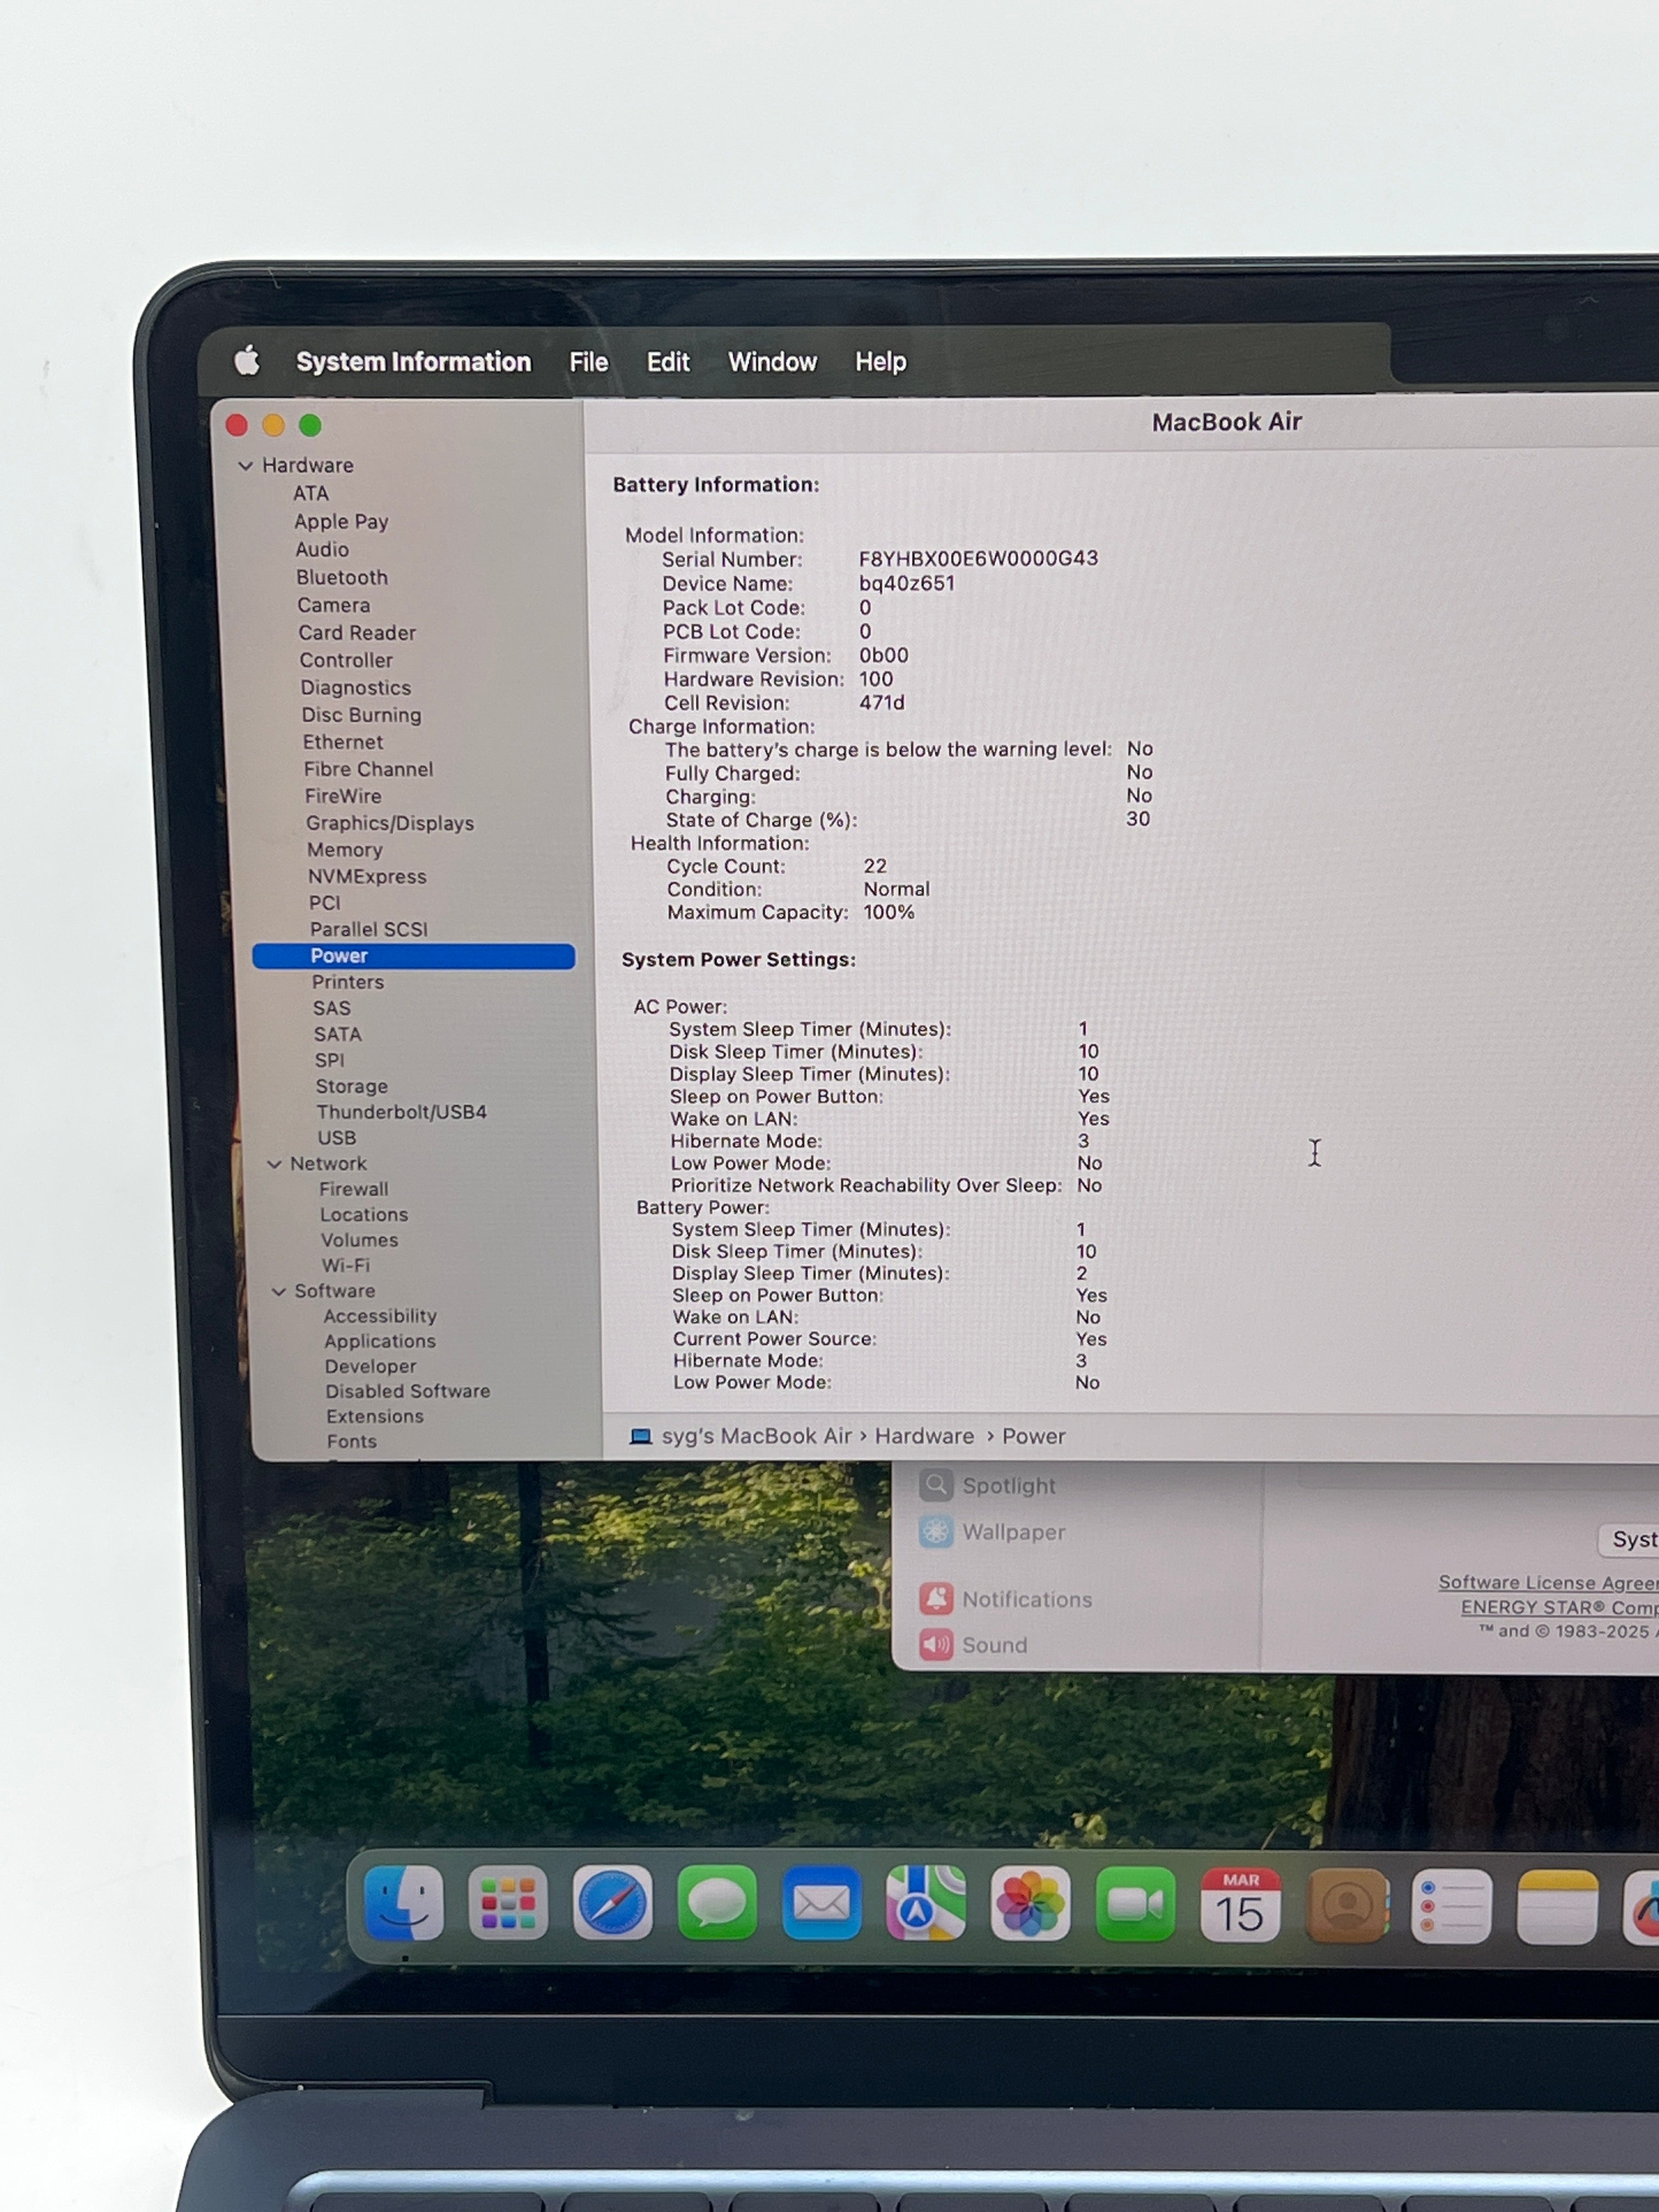Launch FaceTime from the Dock
Screen dimensions: 1659x2212
(1135, 1904)
